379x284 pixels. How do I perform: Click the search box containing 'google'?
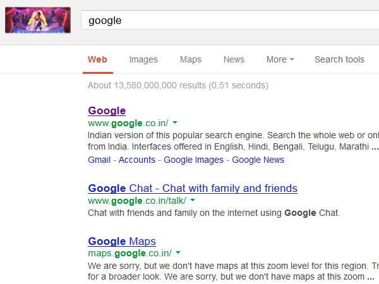tap(227, 20)
